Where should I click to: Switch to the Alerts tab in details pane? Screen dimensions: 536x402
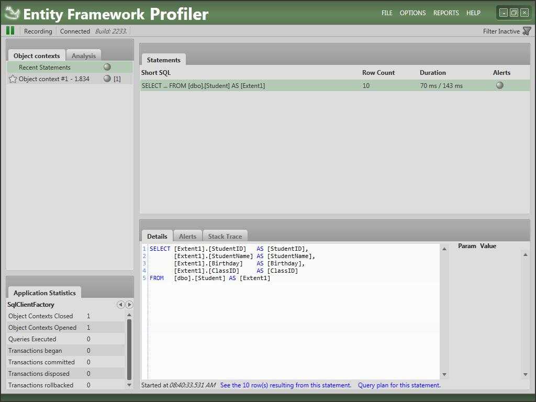tap(188, 236)
